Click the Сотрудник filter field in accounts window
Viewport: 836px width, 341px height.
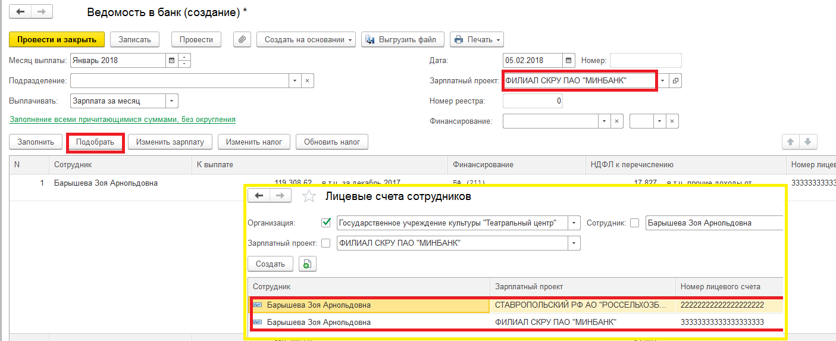pyautogui.click(x=714, y=223)
